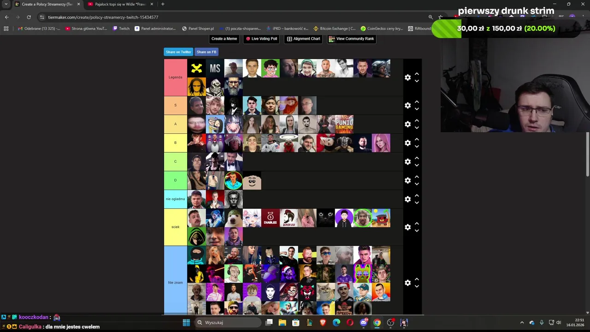Screen dimensions: 590x332
Task: Open settings gear for D tier
Action: 407,180
